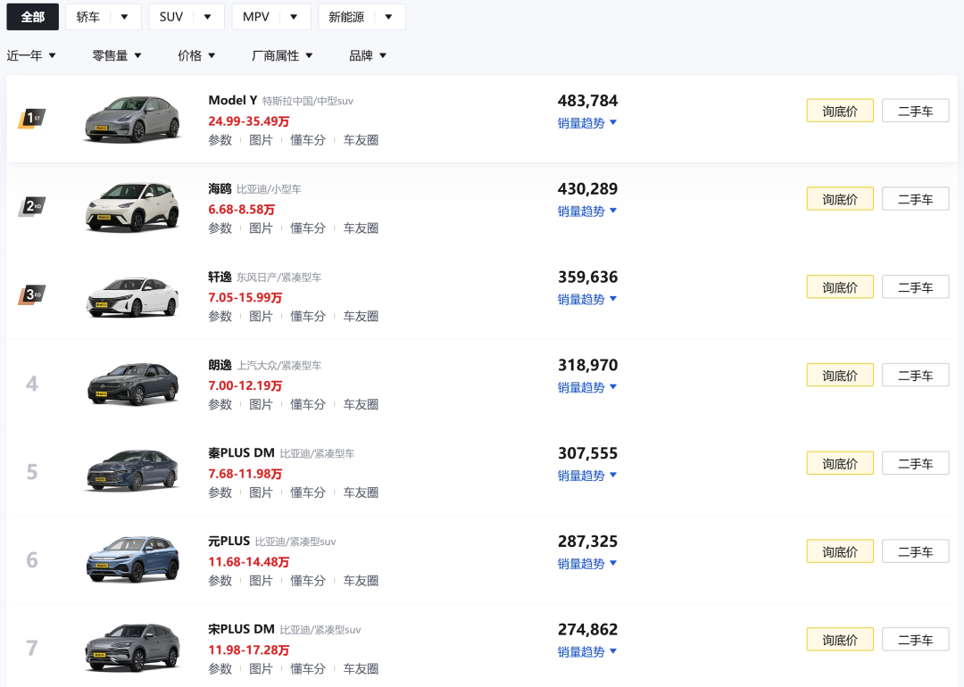
Task: Click the 1st place rank badge icon
Action: coord(32,118)
